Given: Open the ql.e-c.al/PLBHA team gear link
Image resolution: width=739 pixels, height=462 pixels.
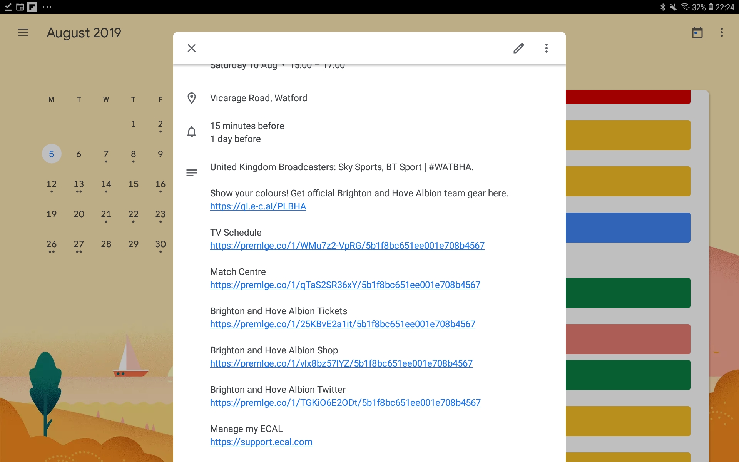Looking at the screenshot, I should 258,206.
